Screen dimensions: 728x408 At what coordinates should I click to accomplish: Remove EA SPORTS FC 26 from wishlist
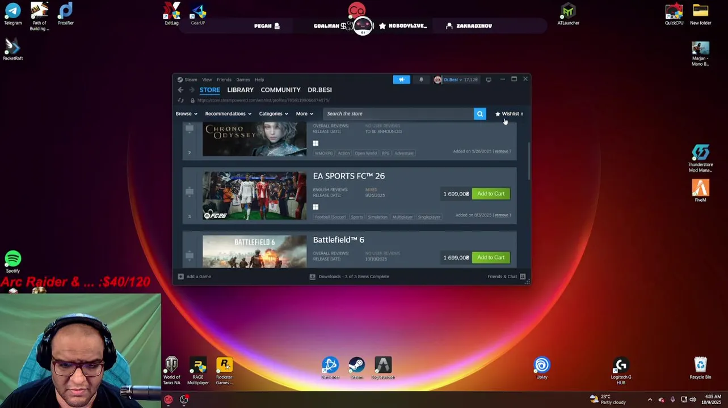coord(502,215)
